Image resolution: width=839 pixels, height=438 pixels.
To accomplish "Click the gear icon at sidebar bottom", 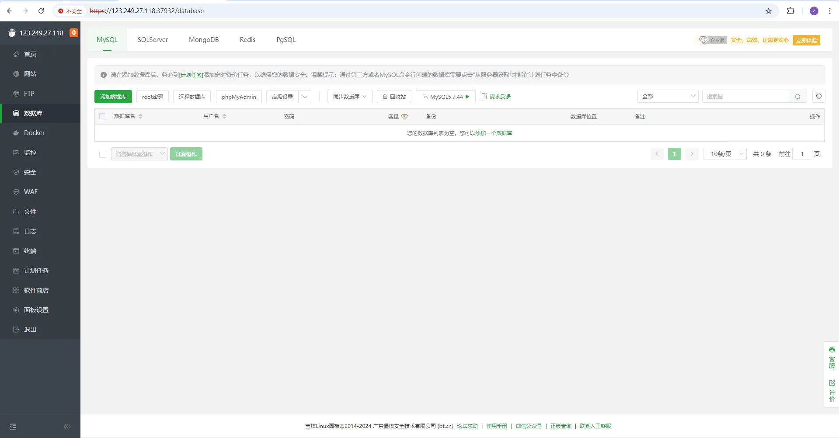I will pos(67,427).
